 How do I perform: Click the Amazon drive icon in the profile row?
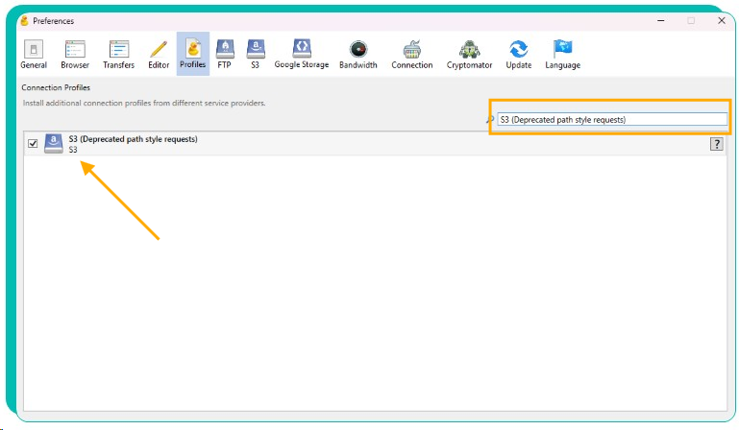[x=53, y=143]
